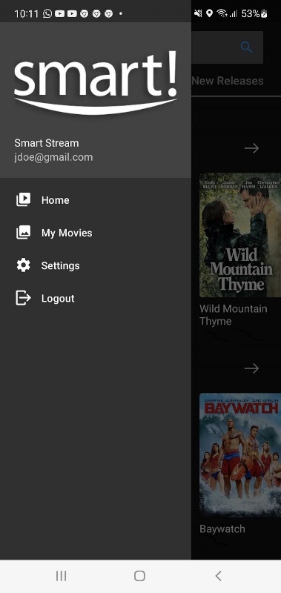
Task: Open My Movies in the drawer
Action: click(x=96, y=233)
